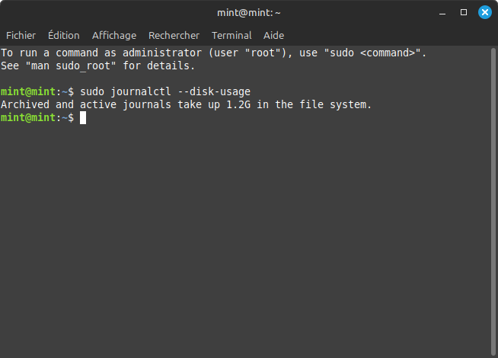The width and height of the screenshot is (498, 358).
Task: Click the quoted "sudo <command>" text
Action: tap(375, 53)
